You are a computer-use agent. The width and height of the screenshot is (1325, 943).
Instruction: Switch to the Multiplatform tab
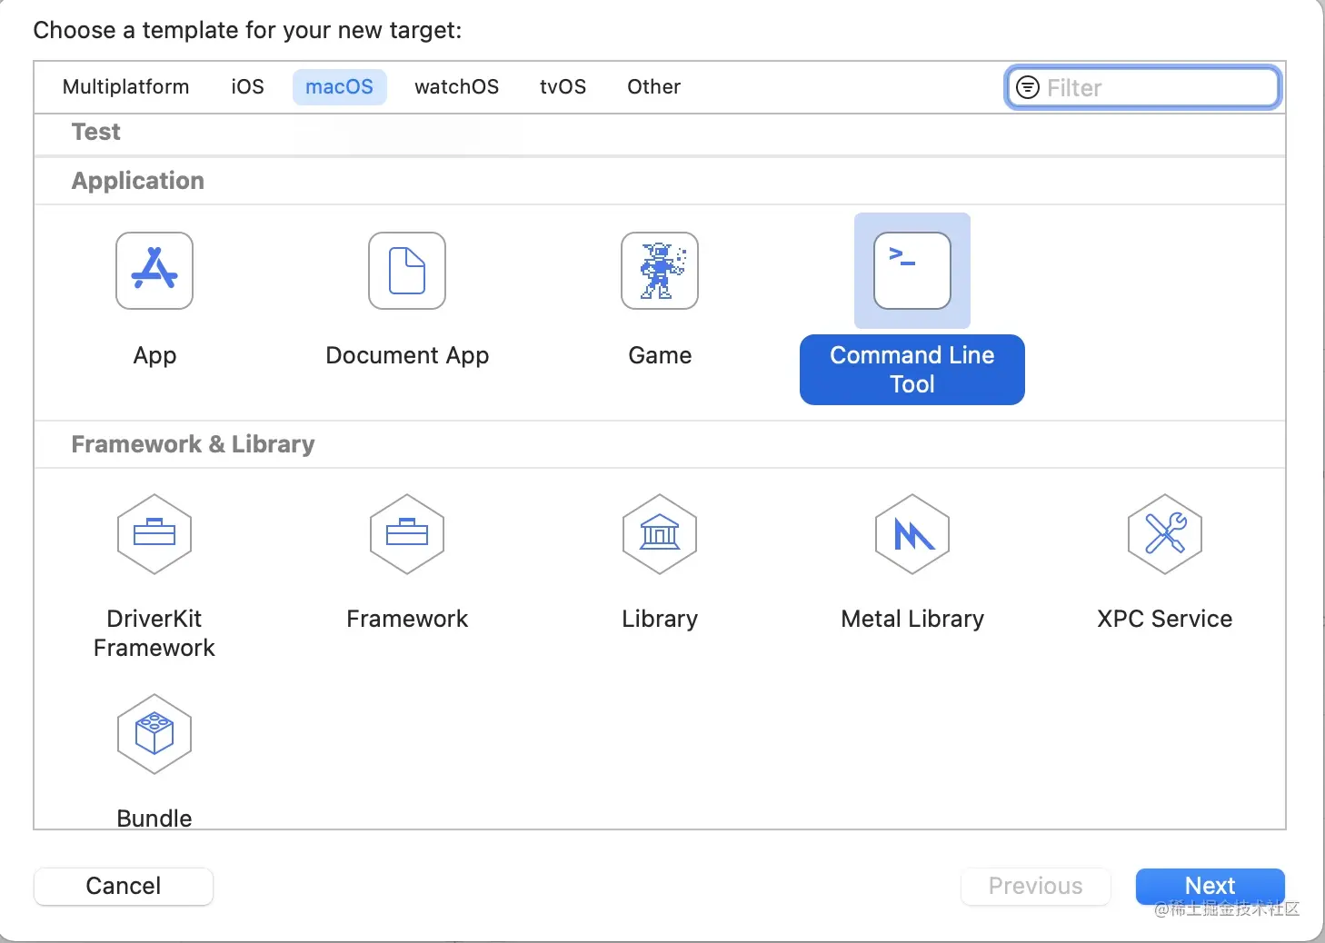tap(126, 87)
